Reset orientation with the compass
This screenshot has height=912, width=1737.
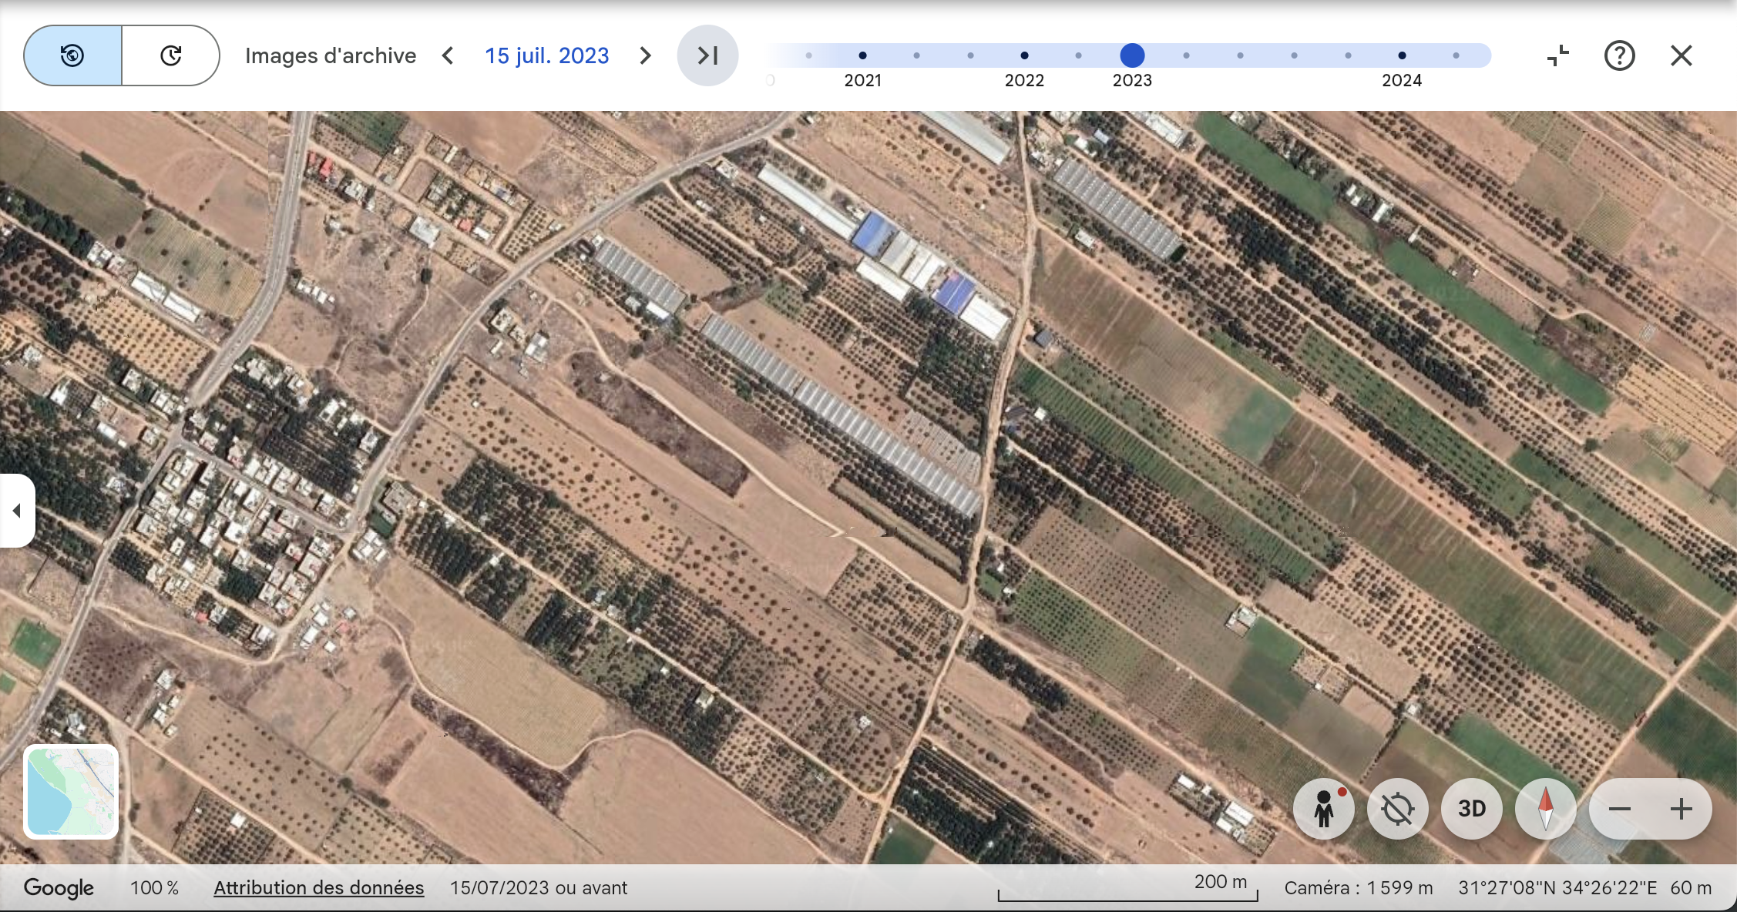[1546, 809]
